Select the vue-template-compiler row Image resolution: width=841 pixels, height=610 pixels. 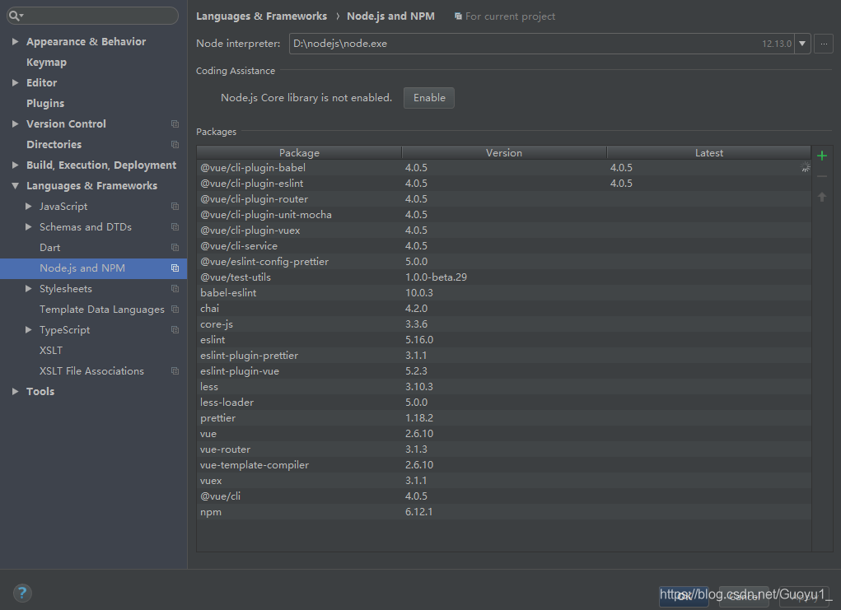point(503,465)
